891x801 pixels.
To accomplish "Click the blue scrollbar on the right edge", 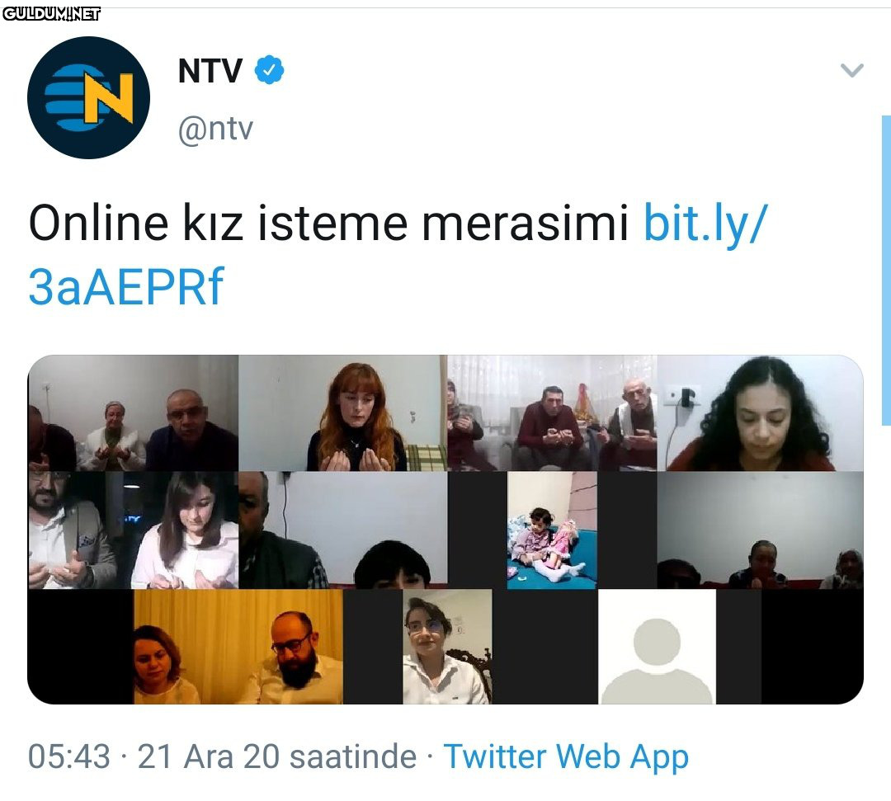I will coord(886,271).
